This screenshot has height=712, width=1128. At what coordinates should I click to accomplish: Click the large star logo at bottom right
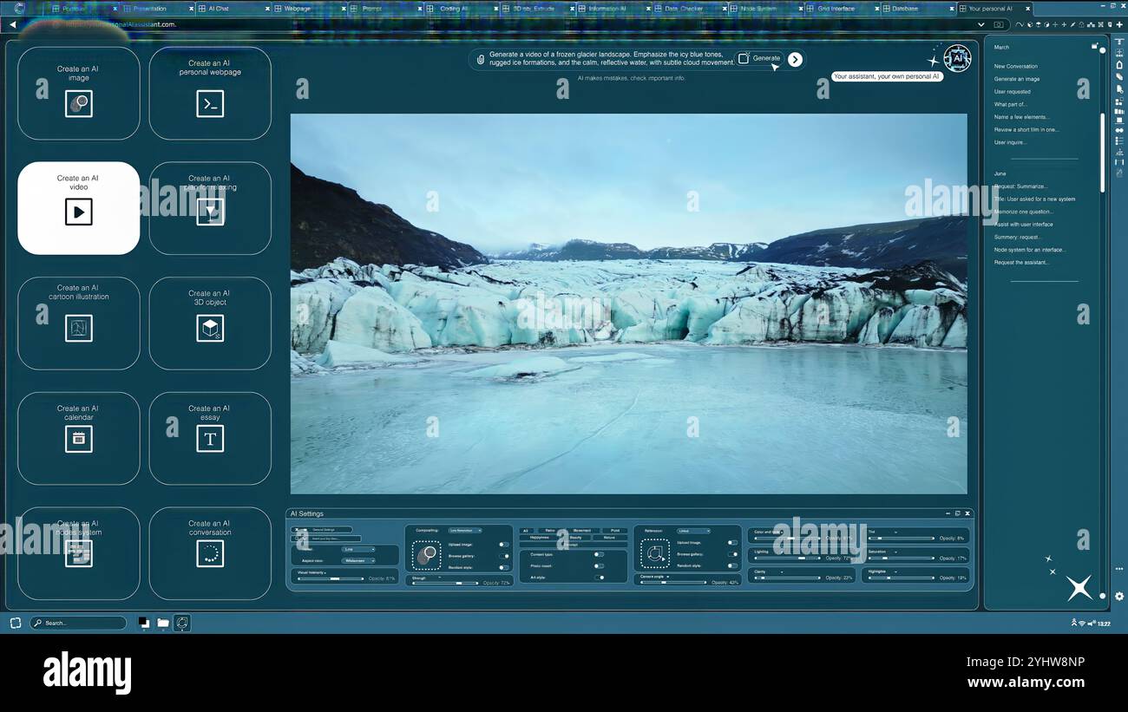(x=1079, y=587)
